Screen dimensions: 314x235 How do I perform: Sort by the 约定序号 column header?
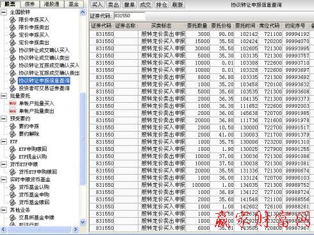coord(295,26)
